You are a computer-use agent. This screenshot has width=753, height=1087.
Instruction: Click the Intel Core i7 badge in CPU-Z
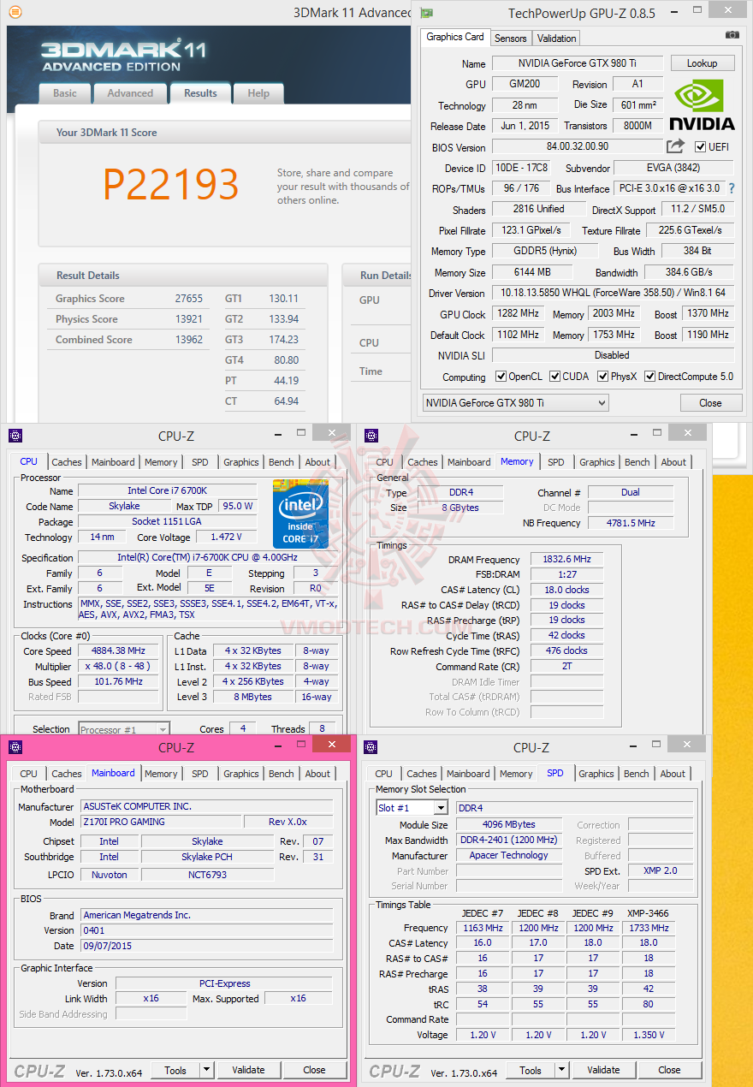tap(300, 514)
